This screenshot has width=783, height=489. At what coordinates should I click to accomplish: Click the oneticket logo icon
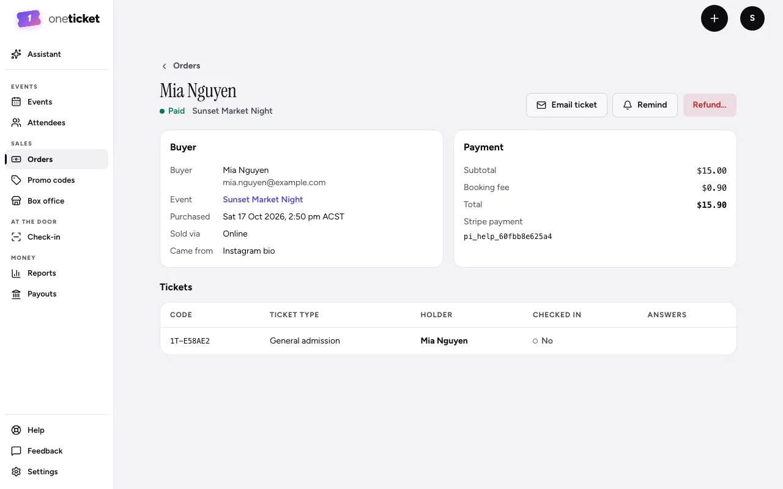click(29, 19)
